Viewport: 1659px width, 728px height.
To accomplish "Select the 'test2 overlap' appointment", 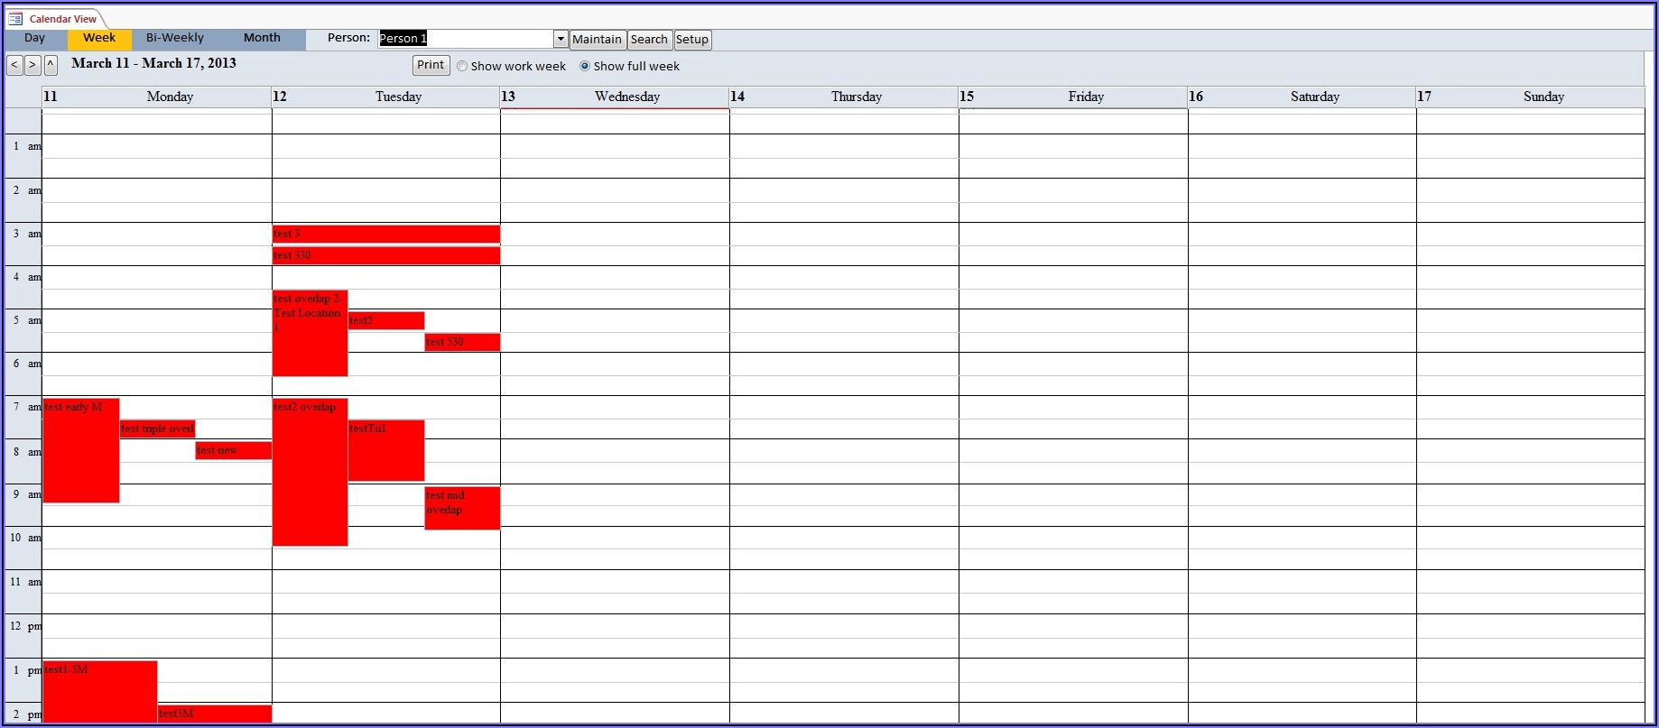I will coord(310,472).
